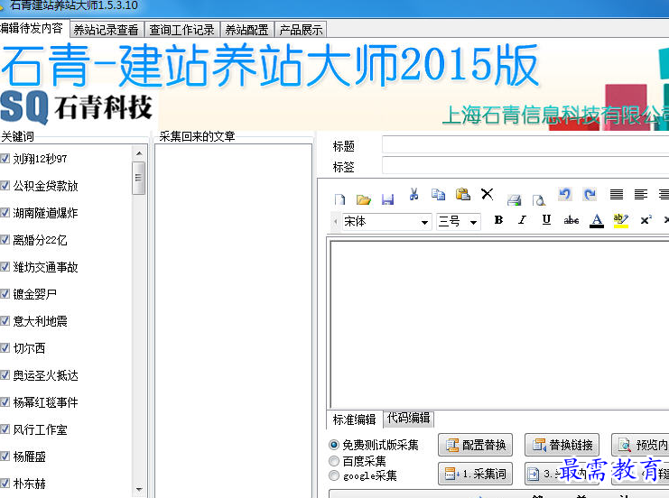This screenshot has width=669, height=498.
Task: Click the 配置替换 button
Action: click(x=475, y=445)
